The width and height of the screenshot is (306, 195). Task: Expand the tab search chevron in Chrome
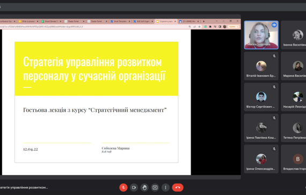click(x=216, y=21)
